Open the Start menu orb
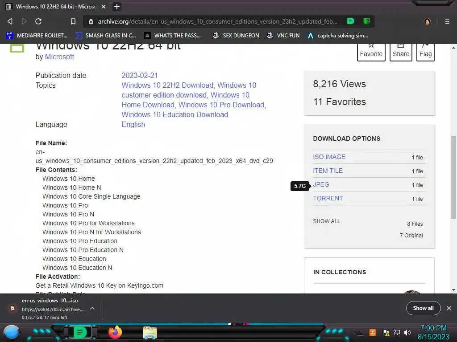457x342 pixels. point(12,332)
